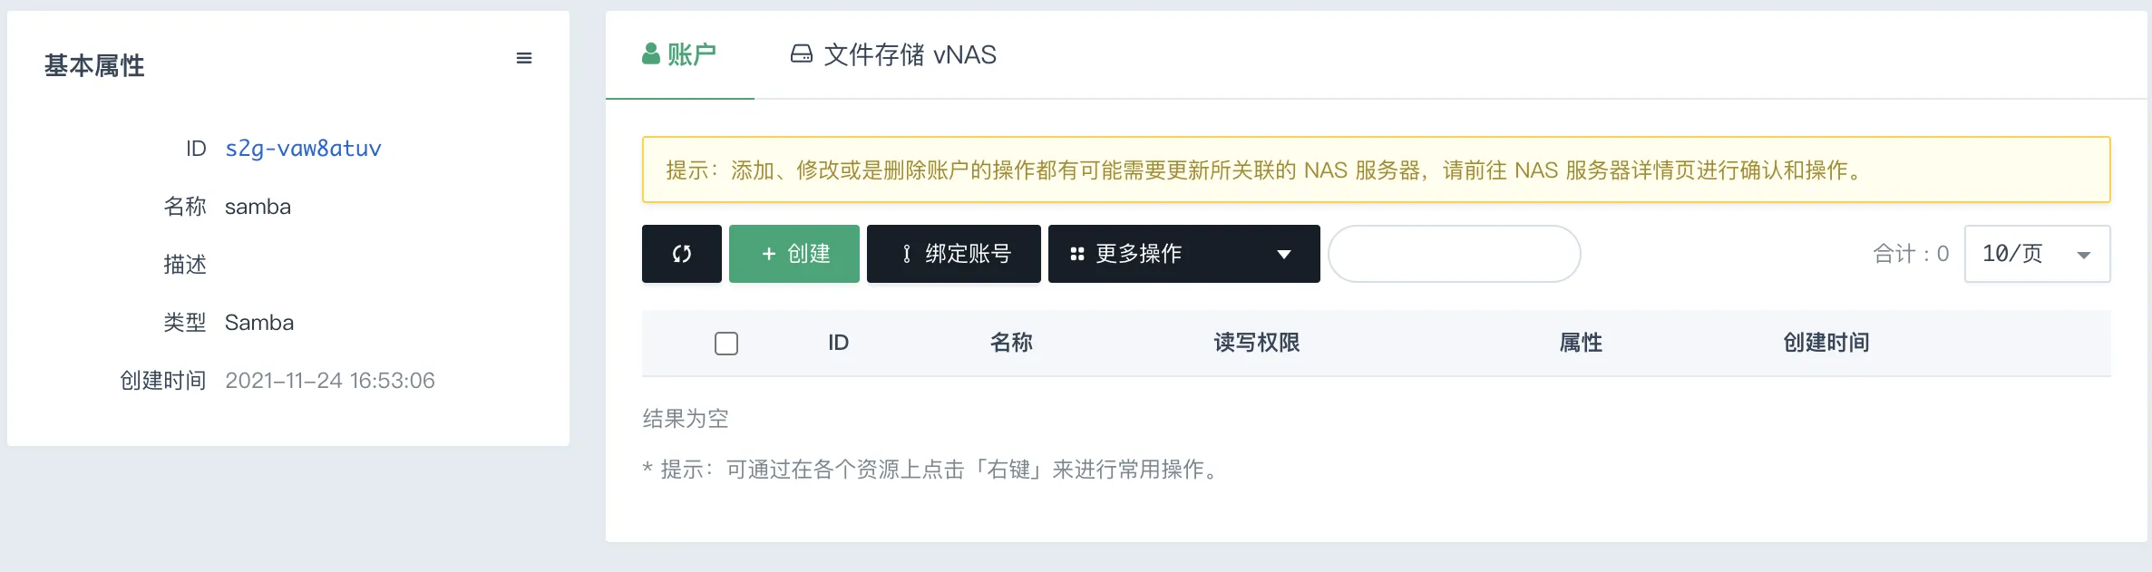Open the s2g-vaw8atuv ID link
The image size is (2152, 572).
[303, 149]
